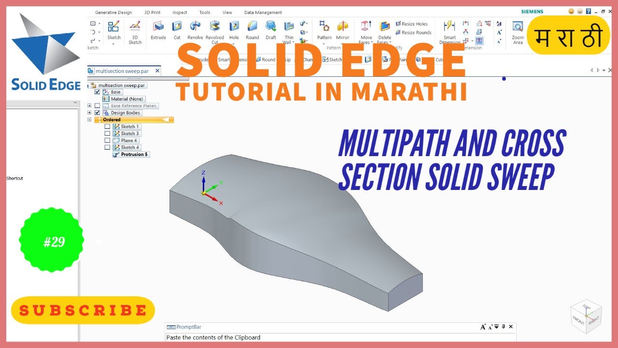Image resolution: width=618 pixels, height=348 pixels.
Task: Select multisection sweep.par root node
Action: 119,85
